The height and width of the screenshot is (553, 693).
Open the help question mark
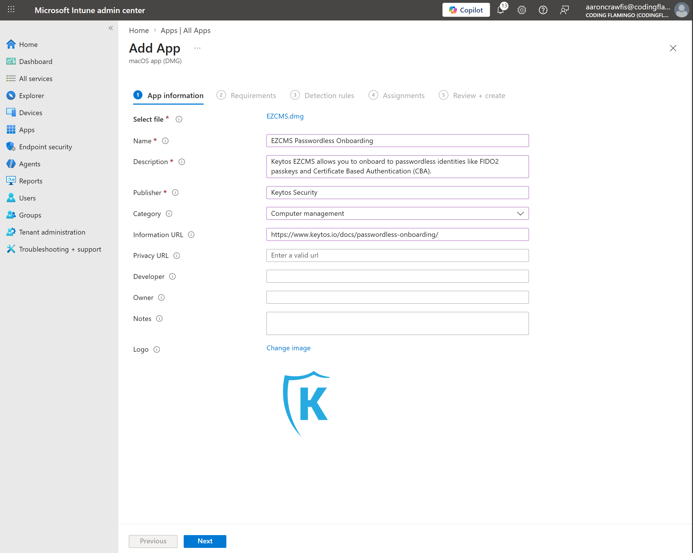[543, 10]
